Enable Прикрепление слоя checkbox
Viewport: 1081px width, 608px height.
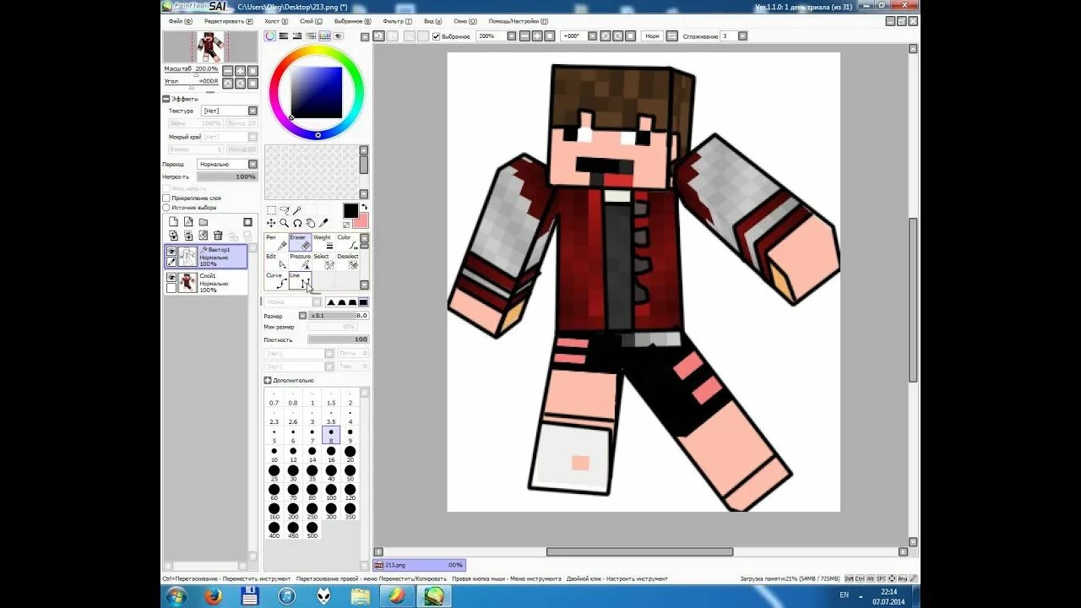click(x=166, y=198)
